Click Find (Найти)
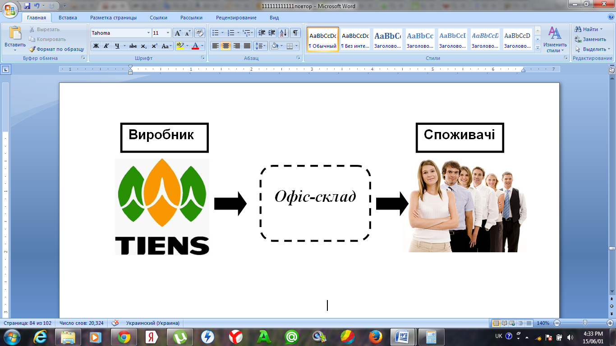This screenshot has width=616, height=346. 589,29
